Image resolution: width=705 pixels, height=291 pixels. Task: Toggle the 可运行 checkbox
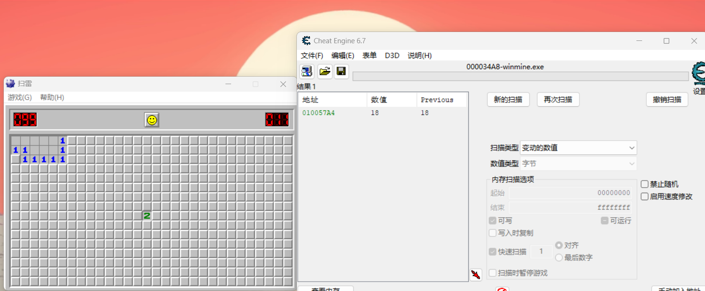tap(605, 220)
